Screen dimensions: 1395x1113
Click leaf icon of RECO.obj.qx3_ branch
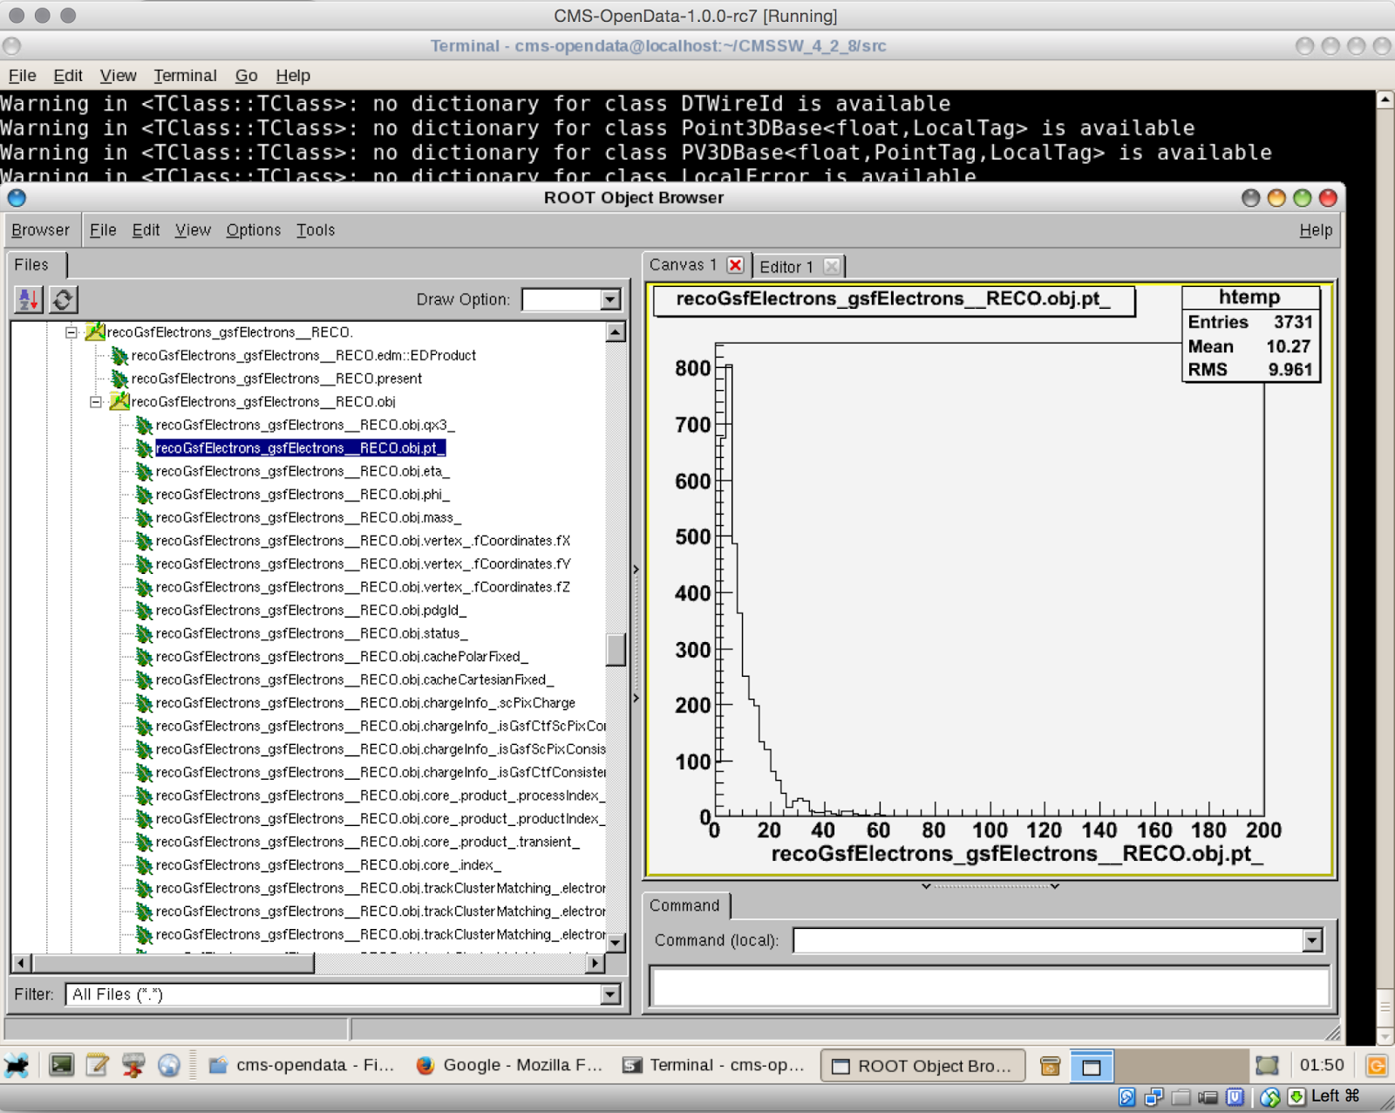(144, 426)
